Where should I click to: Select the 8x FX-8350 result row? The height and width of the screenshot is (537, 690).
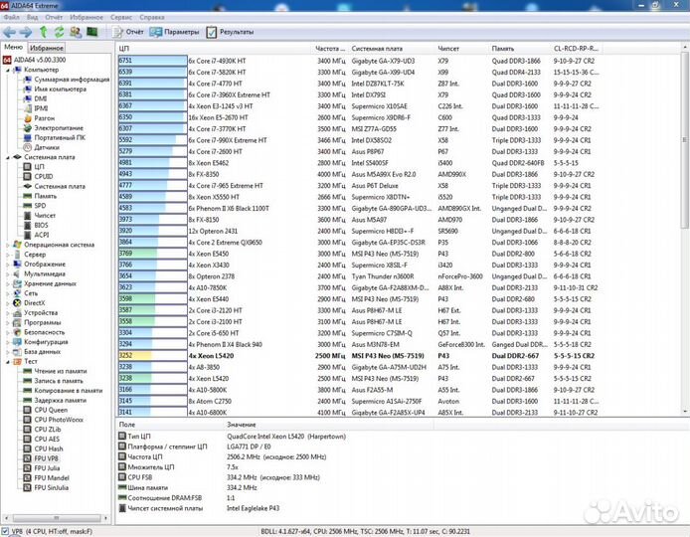coord(360,174)
